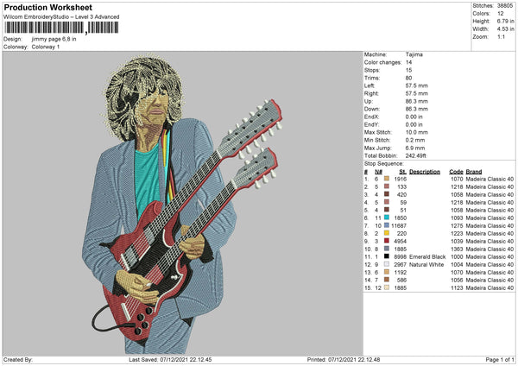
Task: Click the 'N#' column header
Action: tap(379, 172)
